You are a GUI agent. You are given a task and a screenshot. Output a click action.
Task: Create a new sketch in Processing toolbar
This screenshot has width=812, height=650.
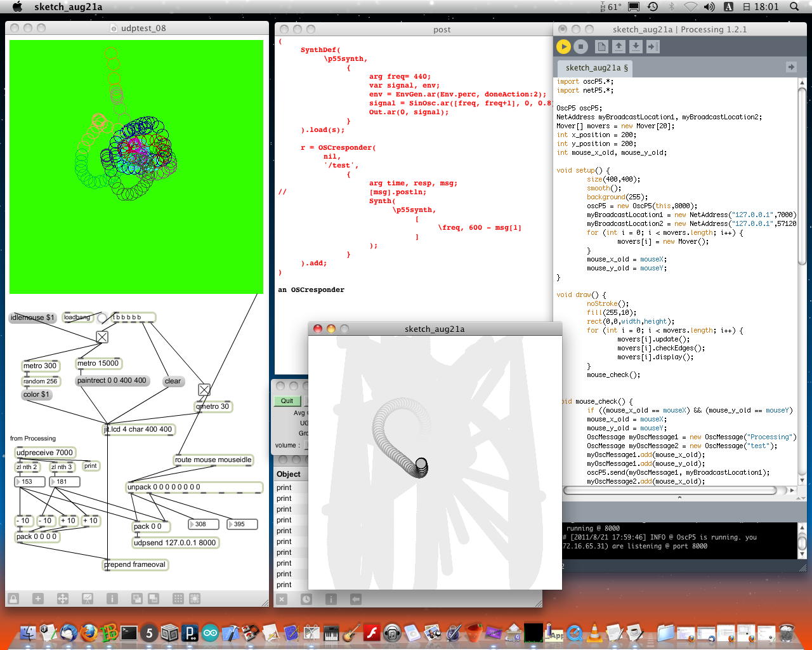pos(602,46)
